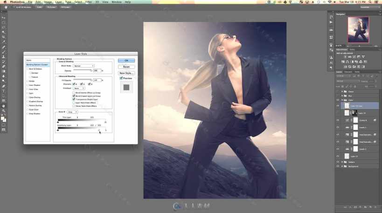This screenshot has width=382, height=213.
Task: Uncheck Transparency Shapes Layer
Action: (74, 99)
